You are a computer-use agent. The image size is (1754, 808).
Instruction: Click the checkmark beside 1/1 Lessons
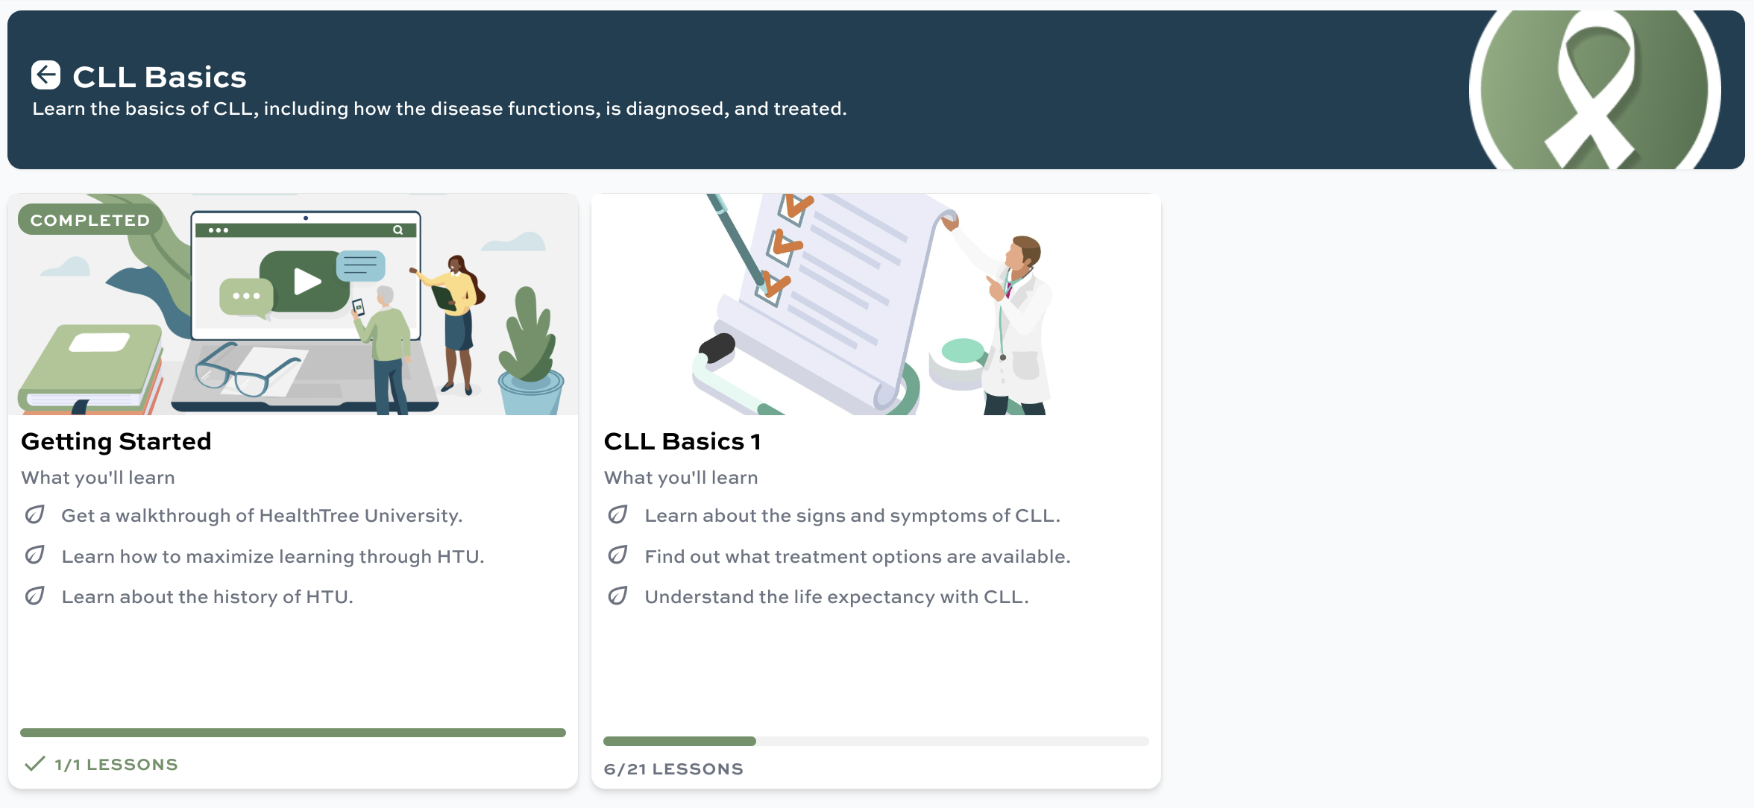34,764
